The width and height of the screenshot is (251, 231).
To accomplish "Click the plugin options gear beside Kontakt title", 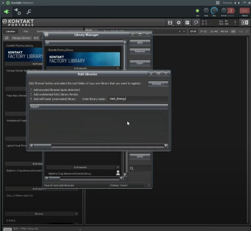I will (8, 3).
